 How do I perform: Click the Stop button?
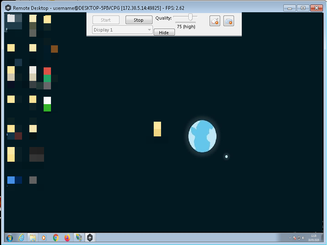pos(139,20)
